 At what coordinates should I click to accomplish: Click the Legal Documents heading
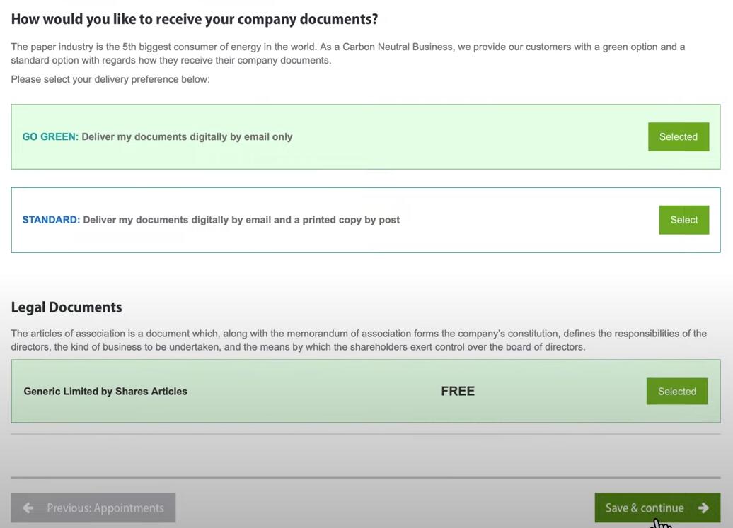[x=67, y=307]
